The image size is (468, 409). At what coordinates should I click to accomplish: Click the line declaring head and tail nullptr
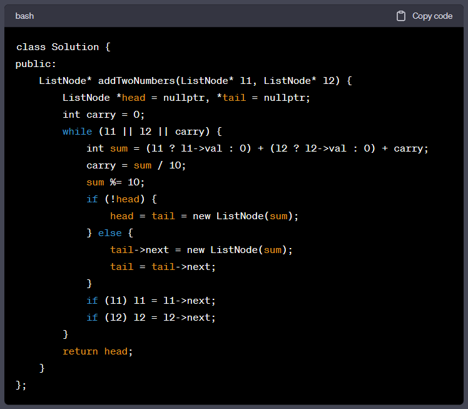coord(186,98)
